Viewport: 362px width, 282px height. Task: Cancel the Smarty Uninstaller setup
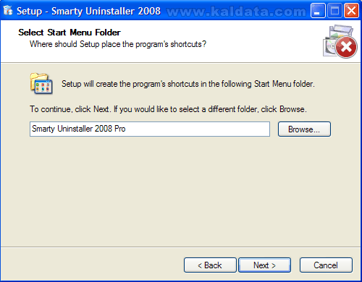[326, 265]
